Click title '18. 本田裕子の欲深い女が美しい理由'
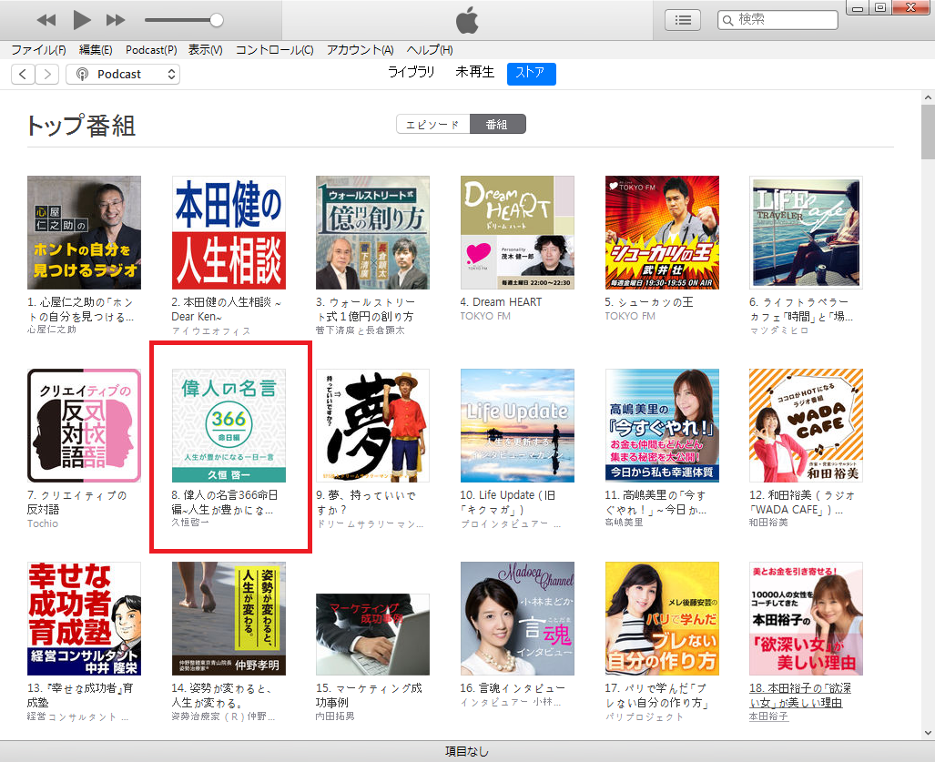935x762 pixels. point(799,696)
